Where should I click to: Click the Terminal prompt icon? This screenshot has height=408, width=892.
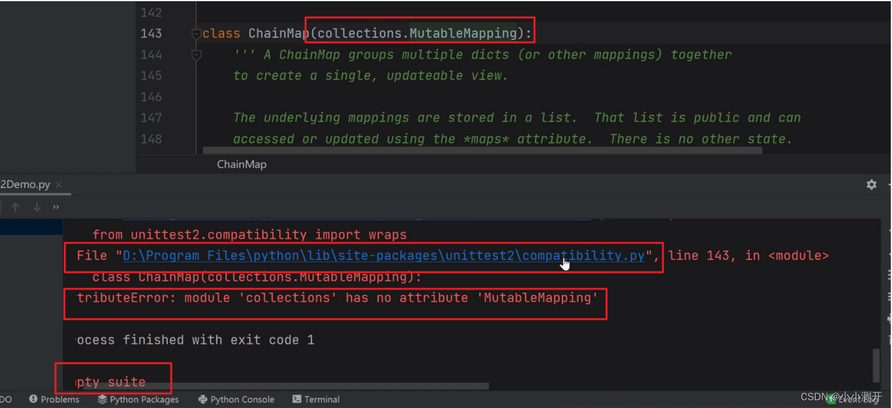point(297,399)
